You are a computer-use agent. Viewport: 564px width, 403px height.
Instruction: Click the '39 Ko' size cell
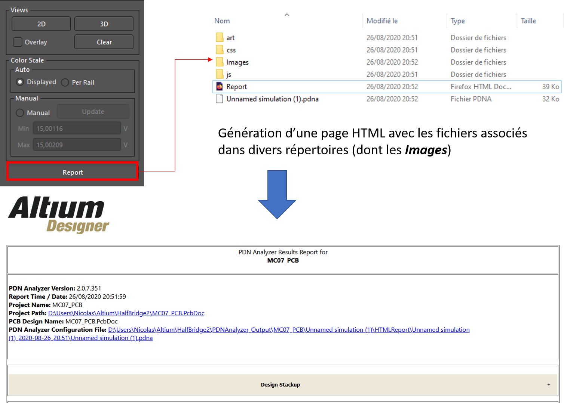click(x=551, y=87)
